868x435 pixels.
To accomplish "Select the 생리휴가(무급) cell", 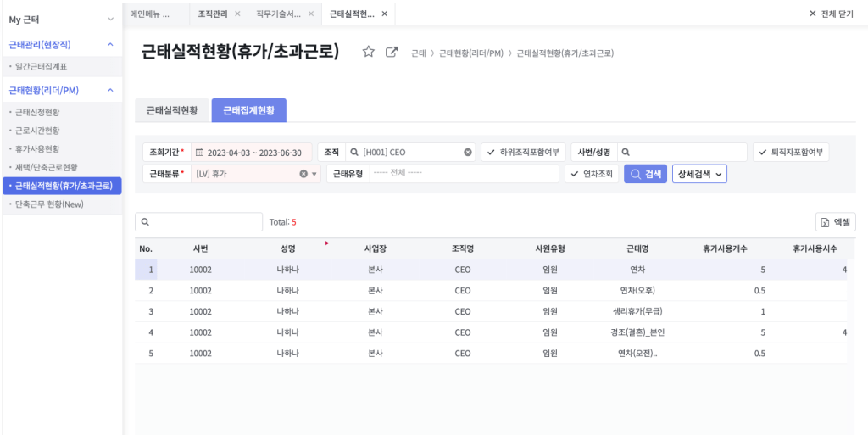I will 637,311.
